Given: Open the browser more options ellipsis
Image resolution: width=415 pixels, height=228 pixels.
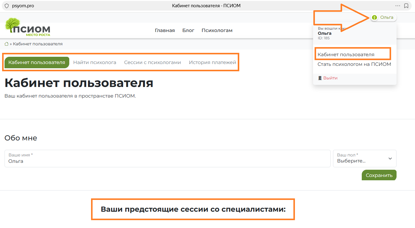Looking at the screenshot, I should [x=397, y=6].
